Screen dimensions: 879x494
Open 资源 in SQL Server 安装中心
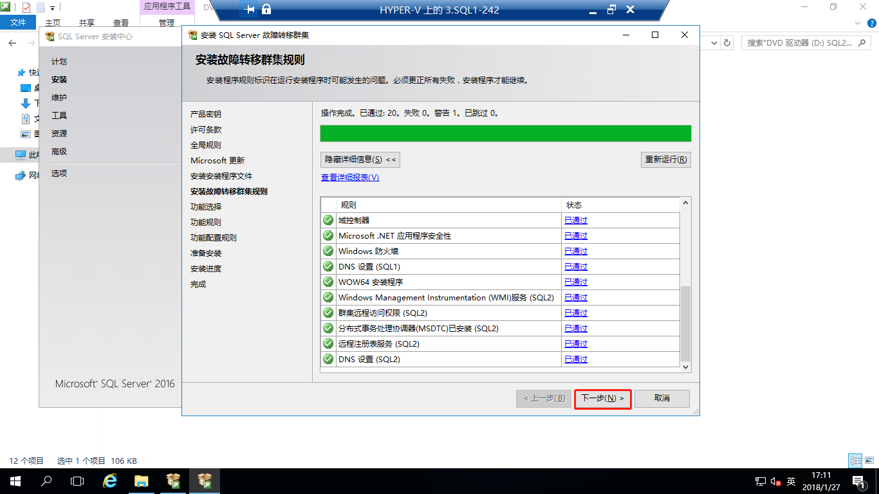click(x=59, y=134)
